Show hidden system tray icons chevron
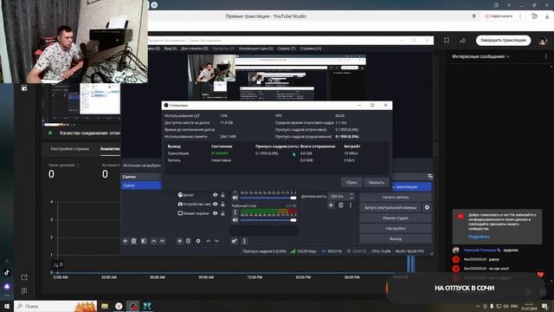The height and width of the screenshot is (312, 554). [478, 306]
